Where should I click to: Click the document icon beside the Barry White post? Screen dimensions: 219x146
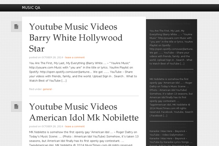(x=16, y=27)
